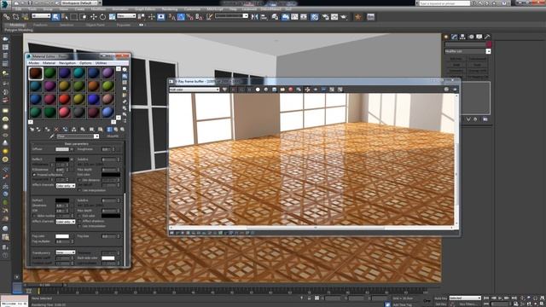The image size is (546, 307).
Task: Click the Key Filters button
Action: click(468, 304)
